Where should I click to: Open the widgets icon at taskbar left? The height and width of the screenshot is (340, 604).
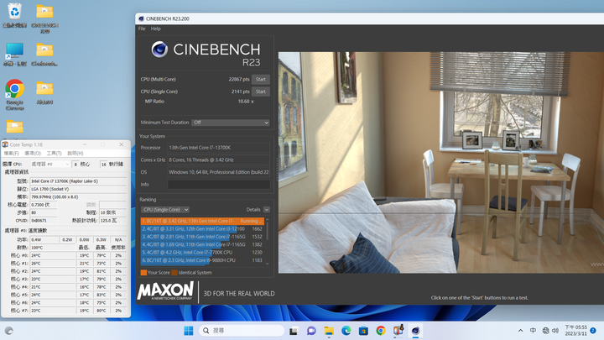tap(9, 331)
